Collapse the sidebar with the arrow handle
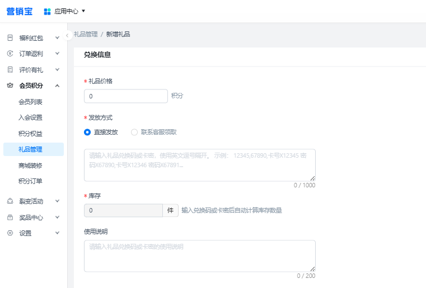The width and height of the screenshot is (426, 288). tap(68, 35)
